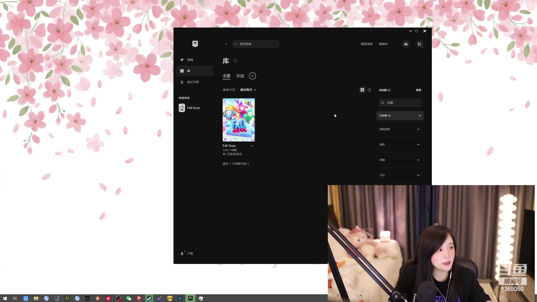Open the Windows Start menu
Viewport: 537px width, 302px height.
(5, 298)
